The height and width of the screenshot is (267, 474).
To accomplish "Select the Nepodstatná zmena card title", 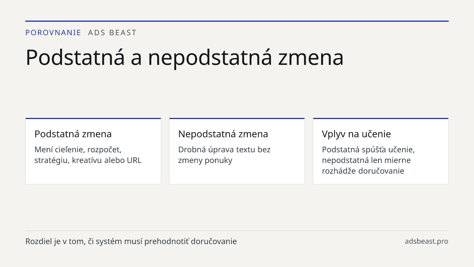I will [x=223, y=134].
